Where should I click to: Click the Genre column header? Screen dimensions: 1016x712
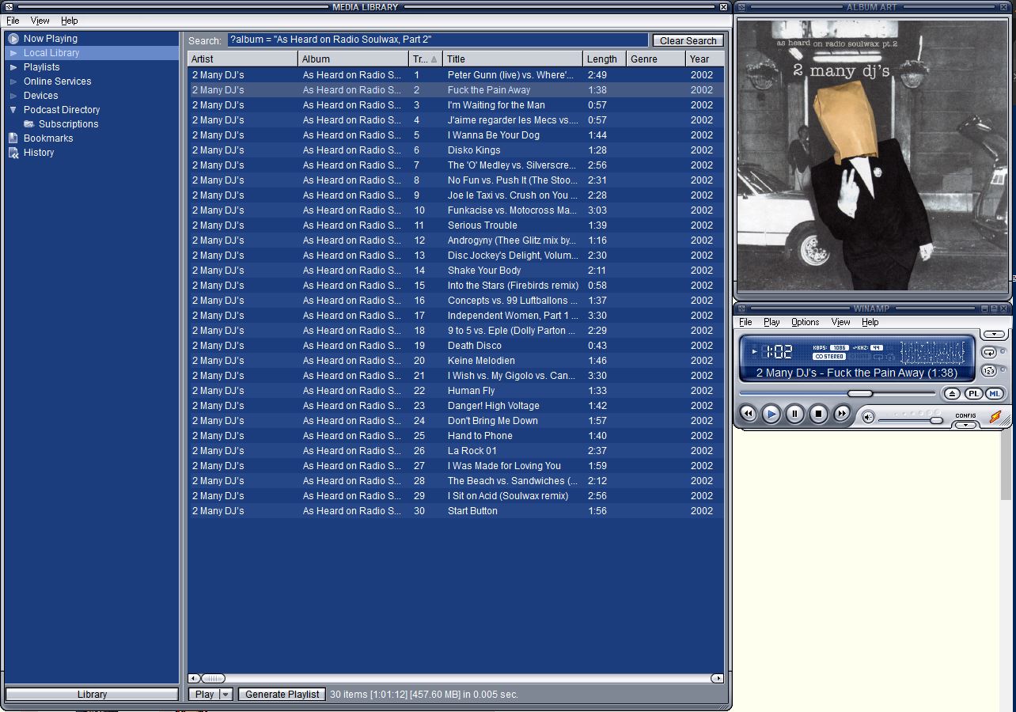pos(656,59)
